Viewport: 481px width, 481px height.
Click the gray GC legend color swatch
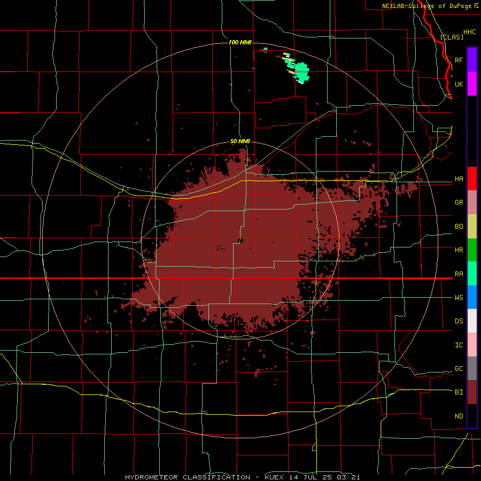coord(472,368)
